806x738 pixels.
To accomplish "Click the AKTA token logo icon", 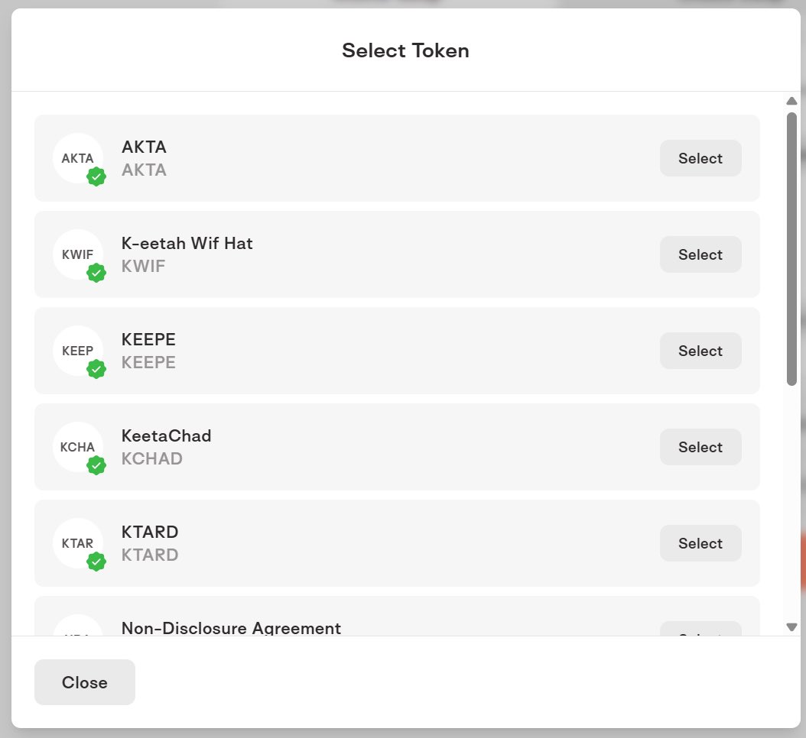I will point(78,158).
